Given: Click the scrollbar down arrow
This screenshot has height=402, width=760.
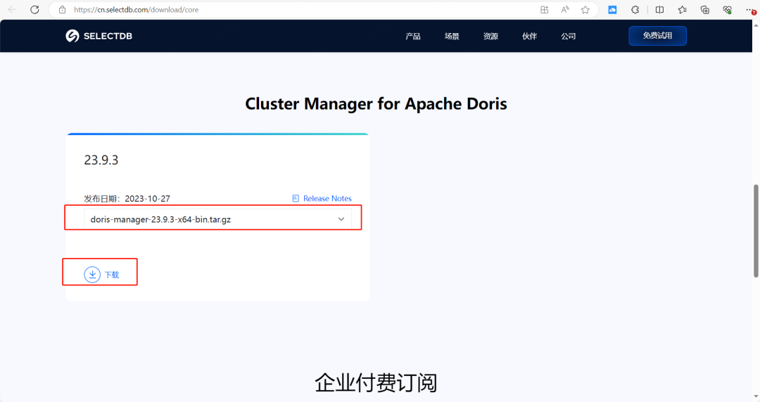Looking at the screenshot, I should coord(756,396).
